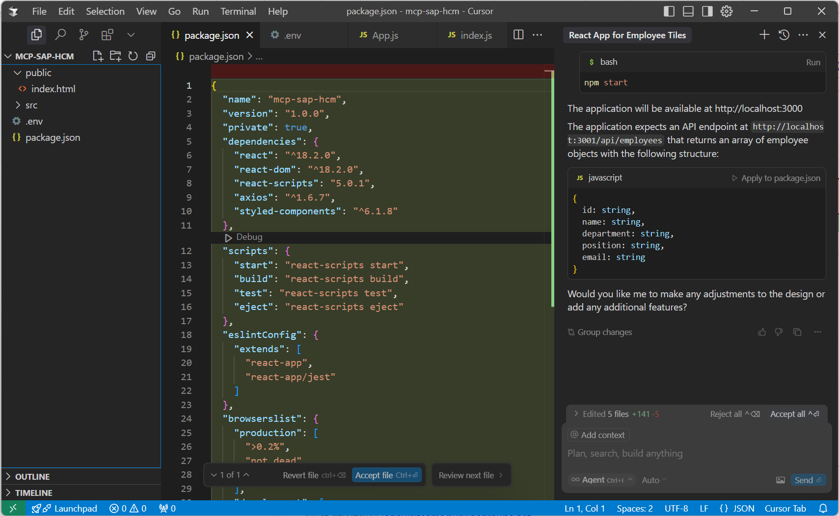Give thumbs up to the response
The height and width of the screenshot is (516, 839).
[762, 332]
